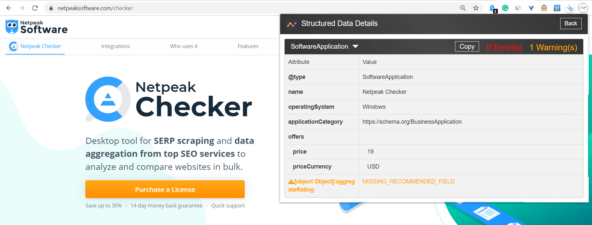The width and height of the screenshot is (592, 225).
Task: Open the Ghostery extension
Action: click(x=493, y=8)
